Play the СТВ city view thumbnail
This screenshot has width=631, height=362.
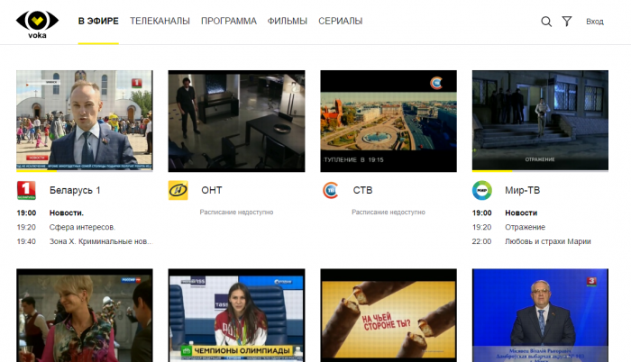click(x=389, y=121)
